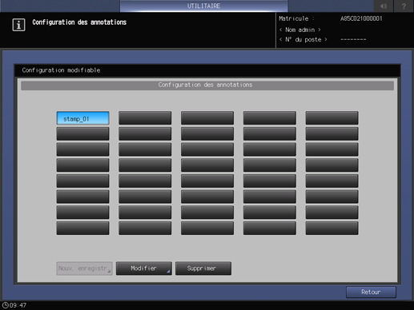Select the empty slot directly right of stamp_01
This screenshot has height=310, width=414.
145,118
